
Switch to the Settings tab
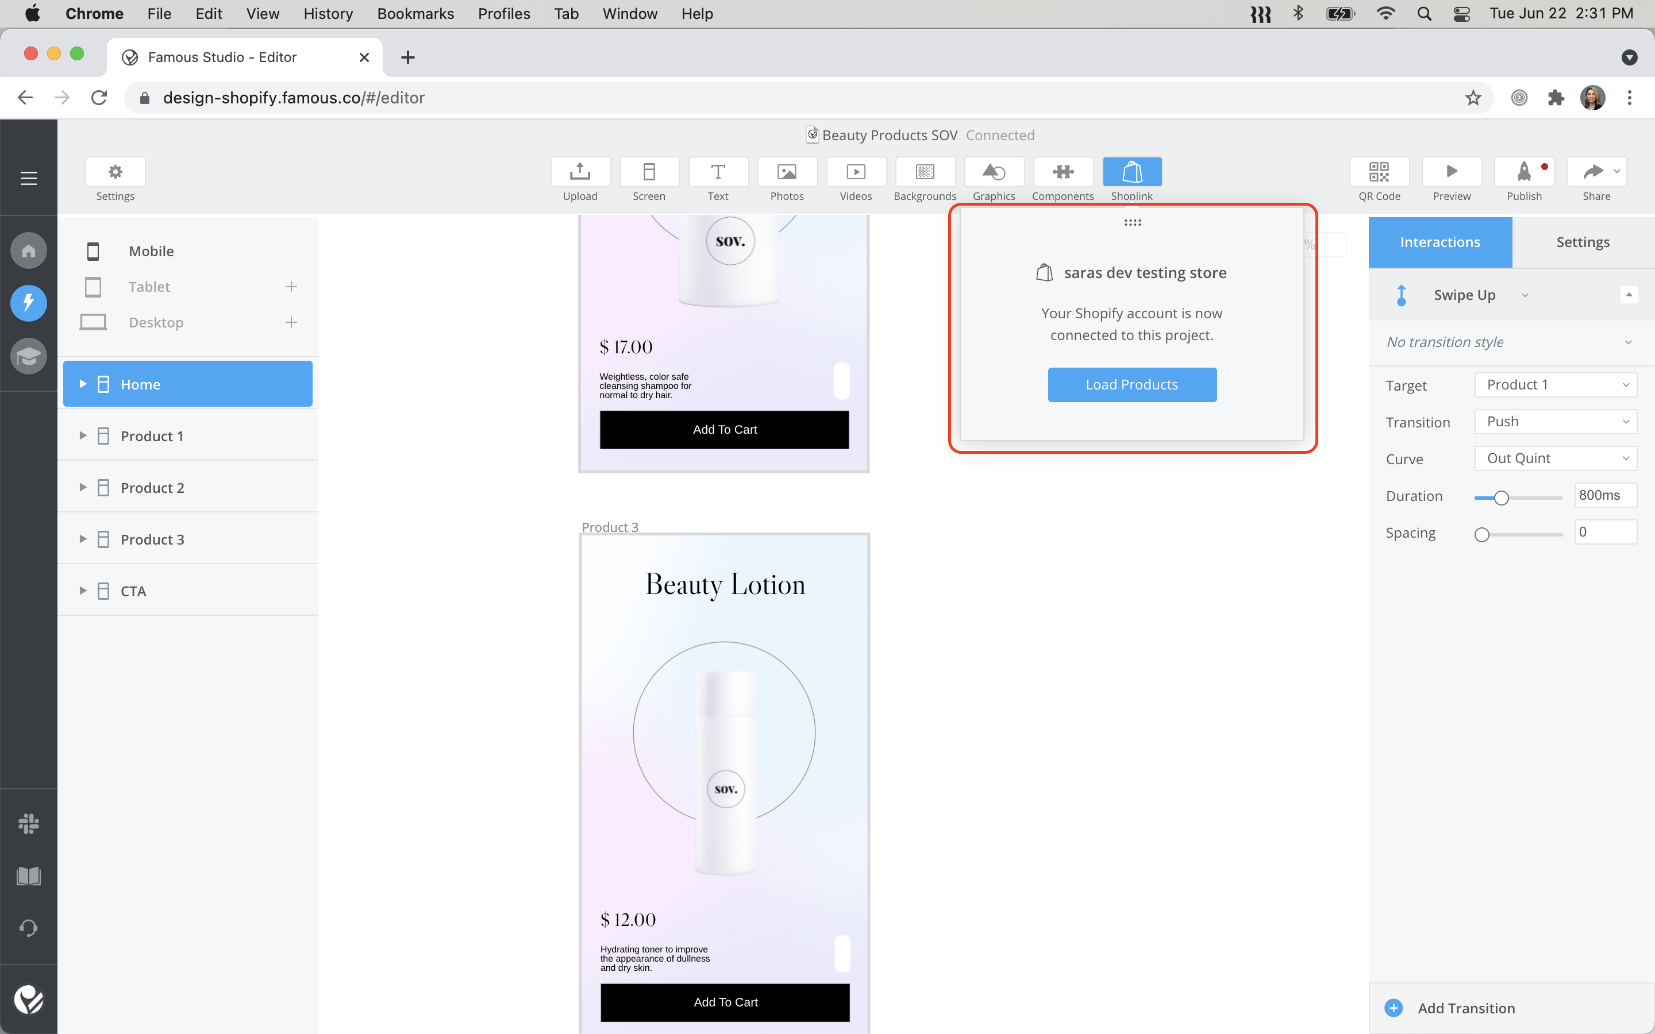[1583, 242]
